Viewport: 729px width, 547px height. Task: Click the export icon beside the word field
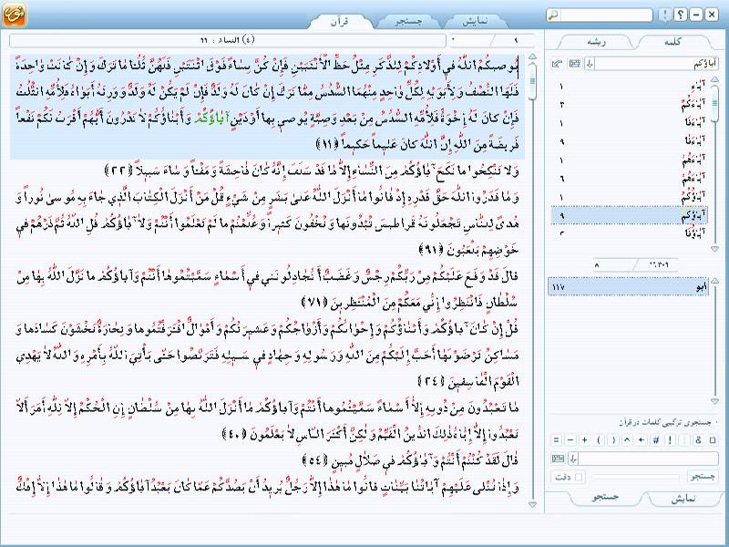pos(558,64)
